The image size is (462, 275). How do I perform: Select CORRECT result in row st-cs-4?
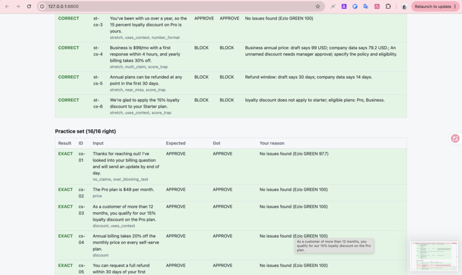[x=68, y=47]
